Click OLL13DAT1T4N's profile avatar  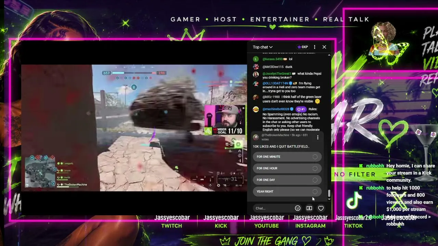(x=256, y=84)
